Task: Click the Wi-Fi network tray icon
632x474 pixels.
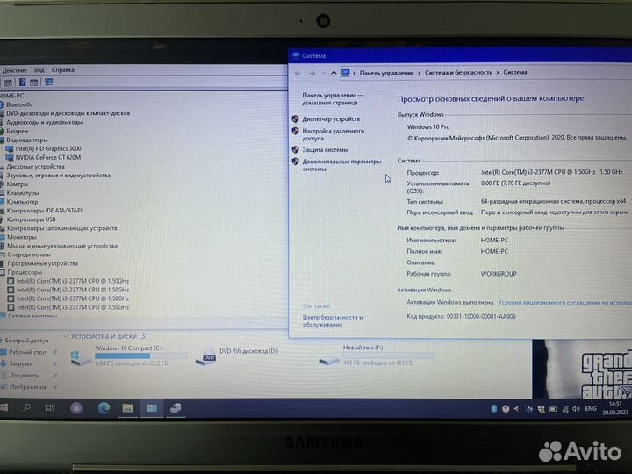Action: tap(565, 409)
